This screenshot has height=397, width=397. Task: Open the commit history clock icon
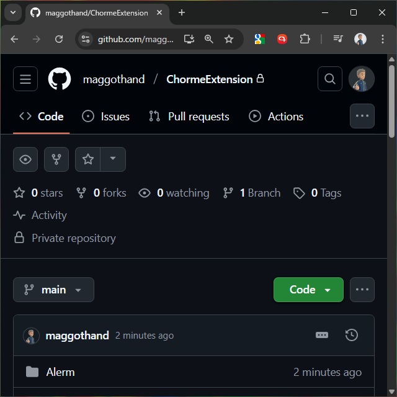pos(352,335)
